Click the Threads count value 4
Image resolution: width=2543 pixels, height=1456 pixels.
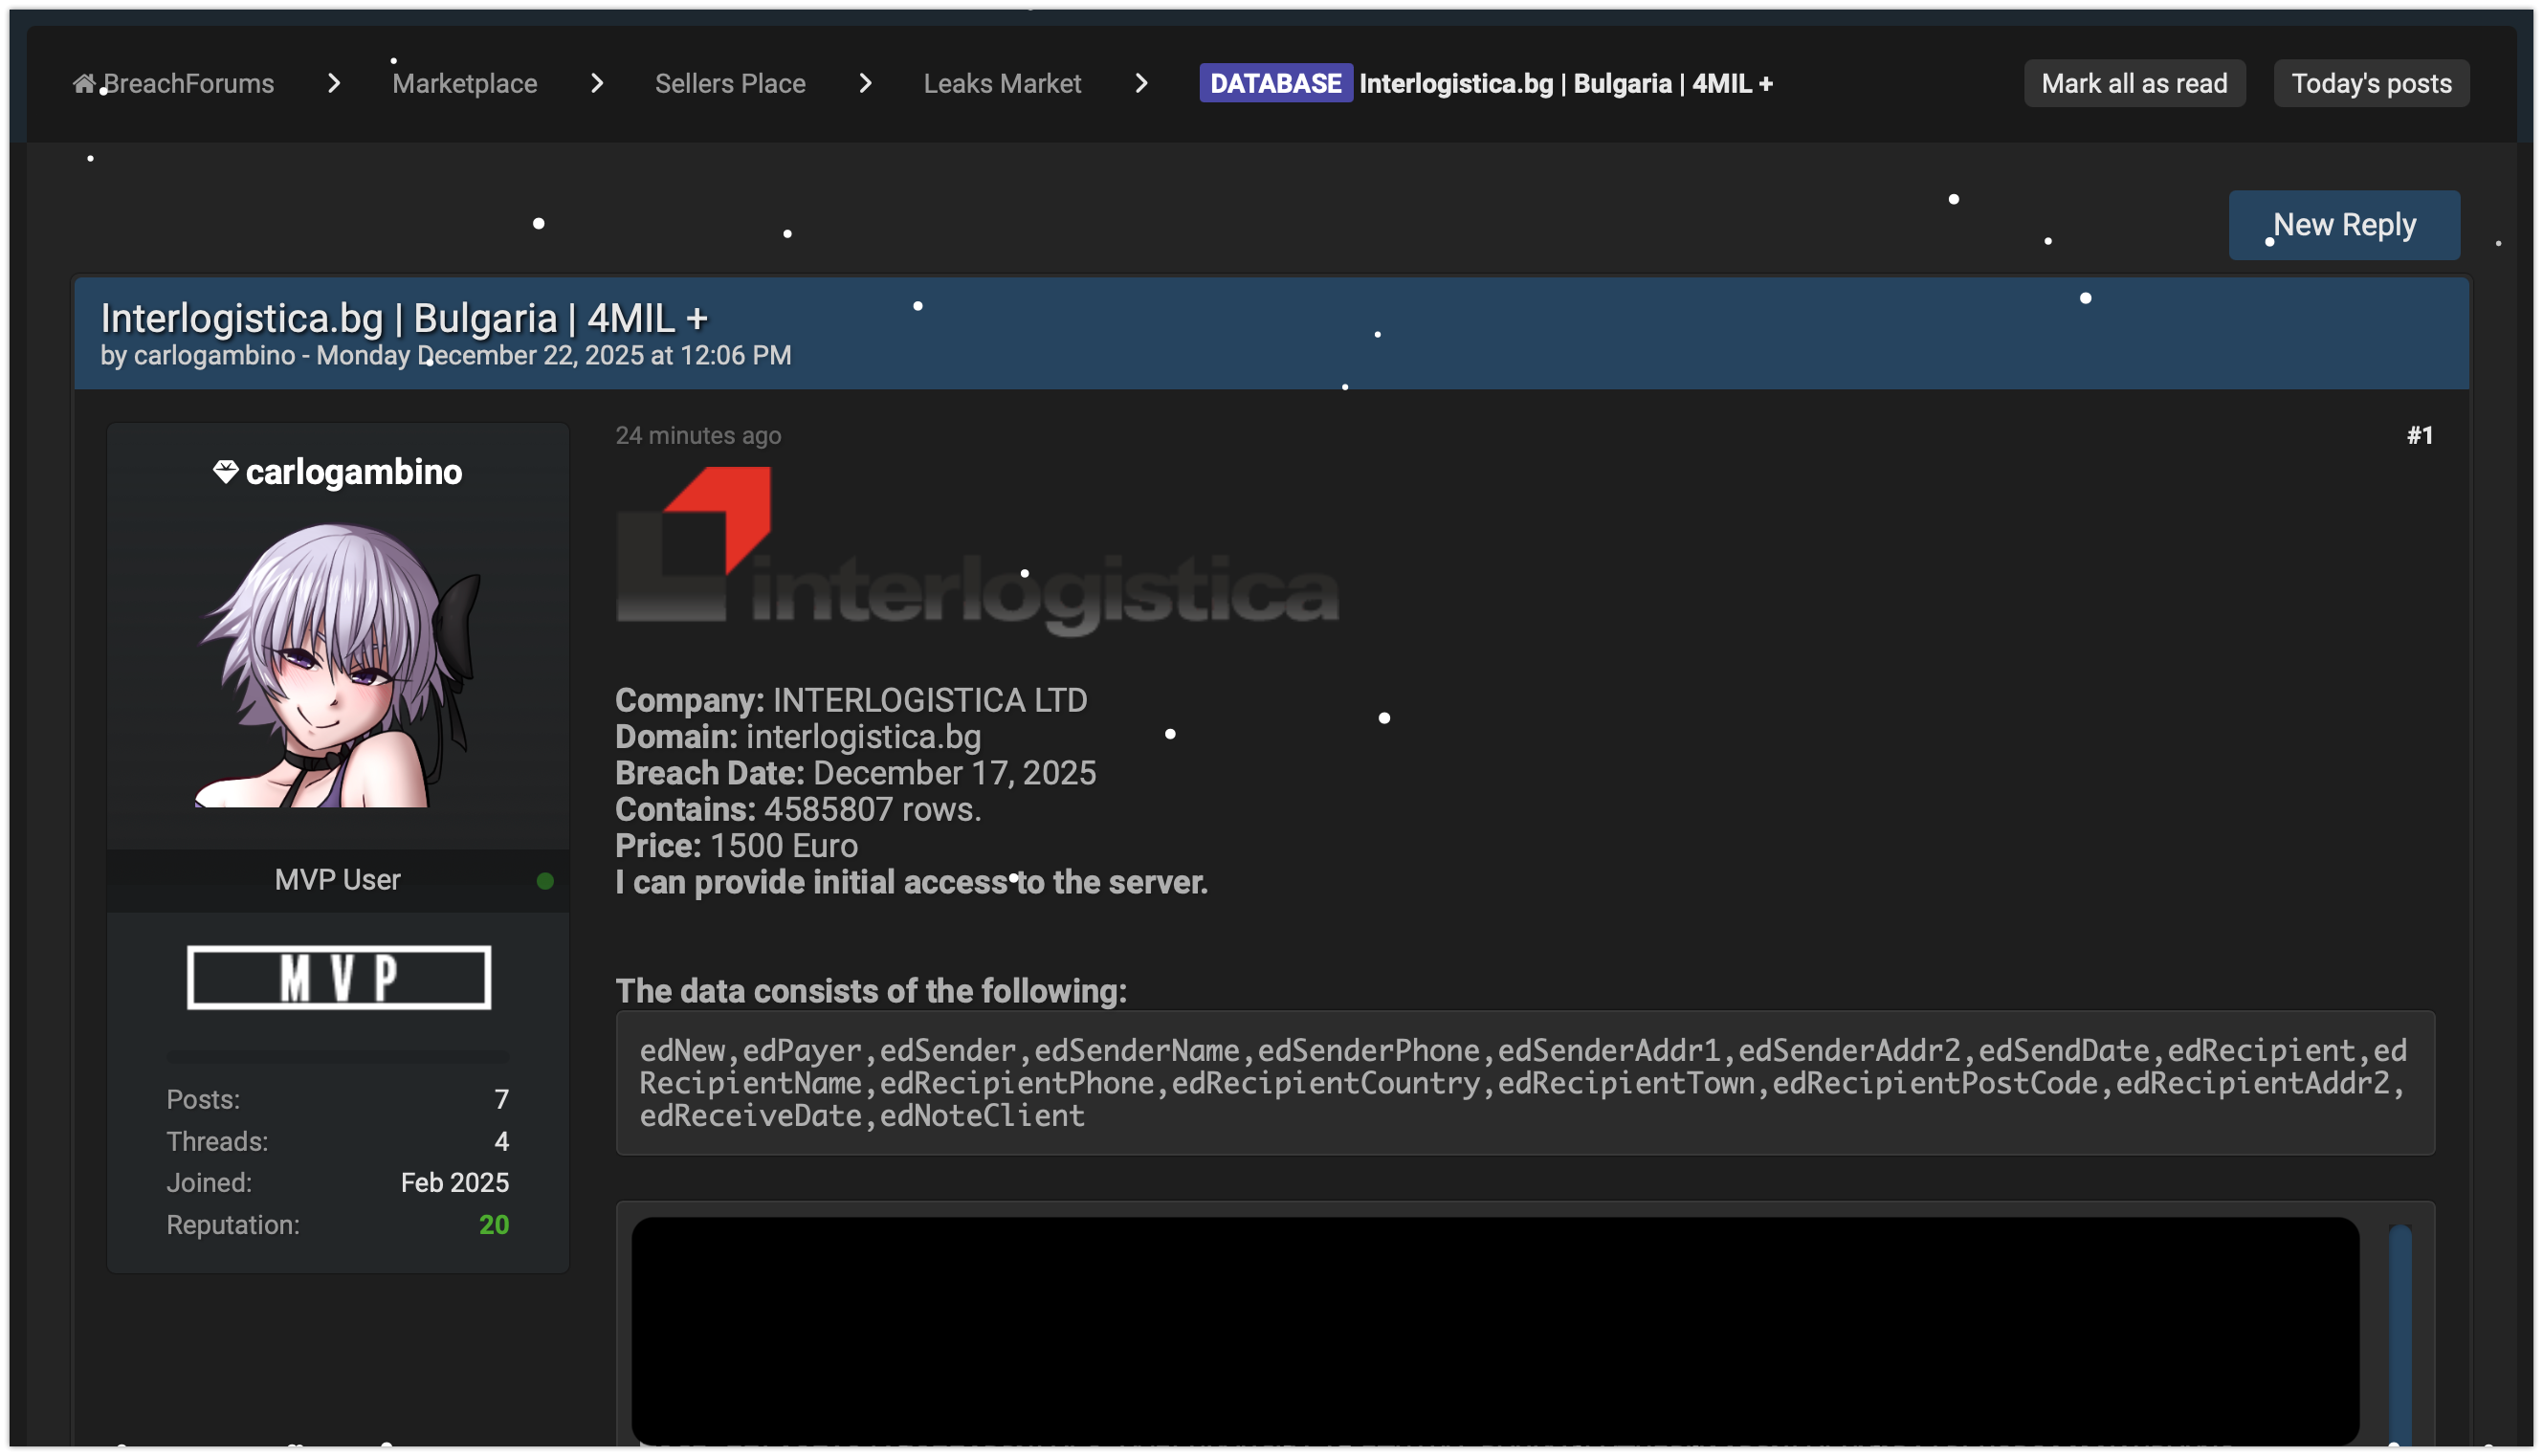(502, 1142)
